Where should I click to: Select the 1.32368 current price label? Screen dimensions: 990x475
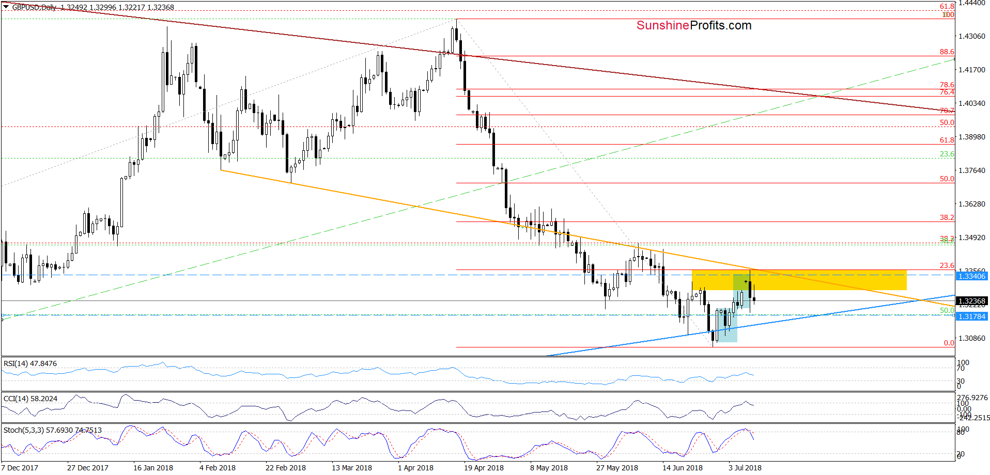(x=972, y=301)
